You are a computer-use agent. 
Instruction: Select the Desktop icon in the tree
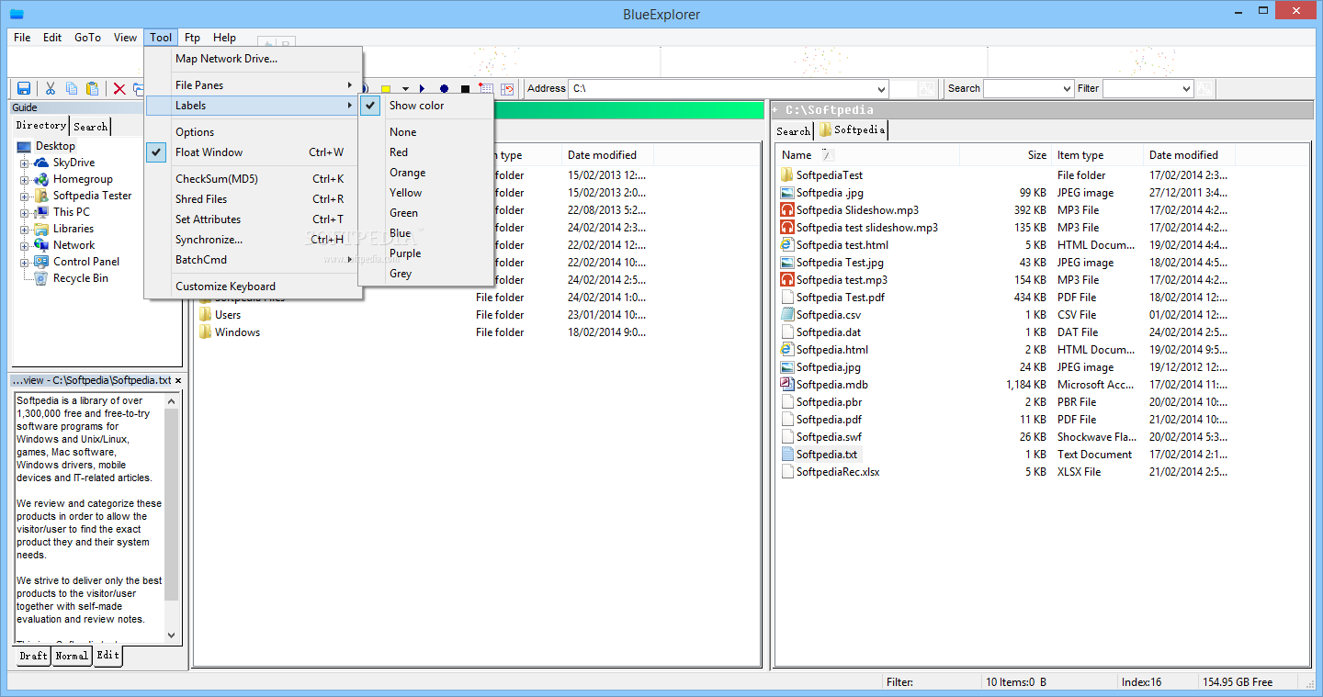(24, 146)
